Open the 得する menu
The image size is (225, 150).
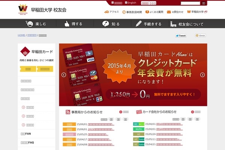point(73,24)
